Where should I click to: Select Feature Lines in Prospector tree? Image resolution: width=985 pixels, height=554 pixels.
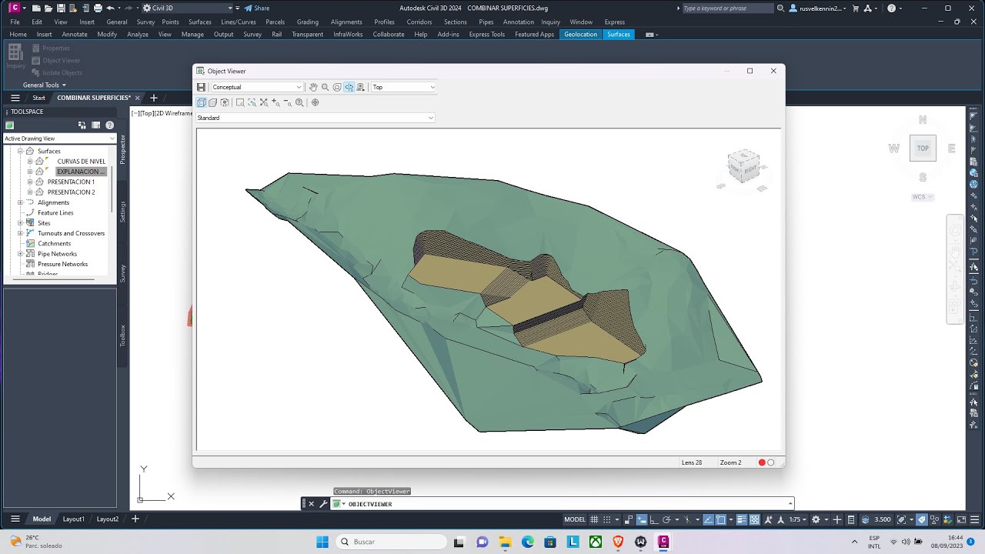click(55, 212)
